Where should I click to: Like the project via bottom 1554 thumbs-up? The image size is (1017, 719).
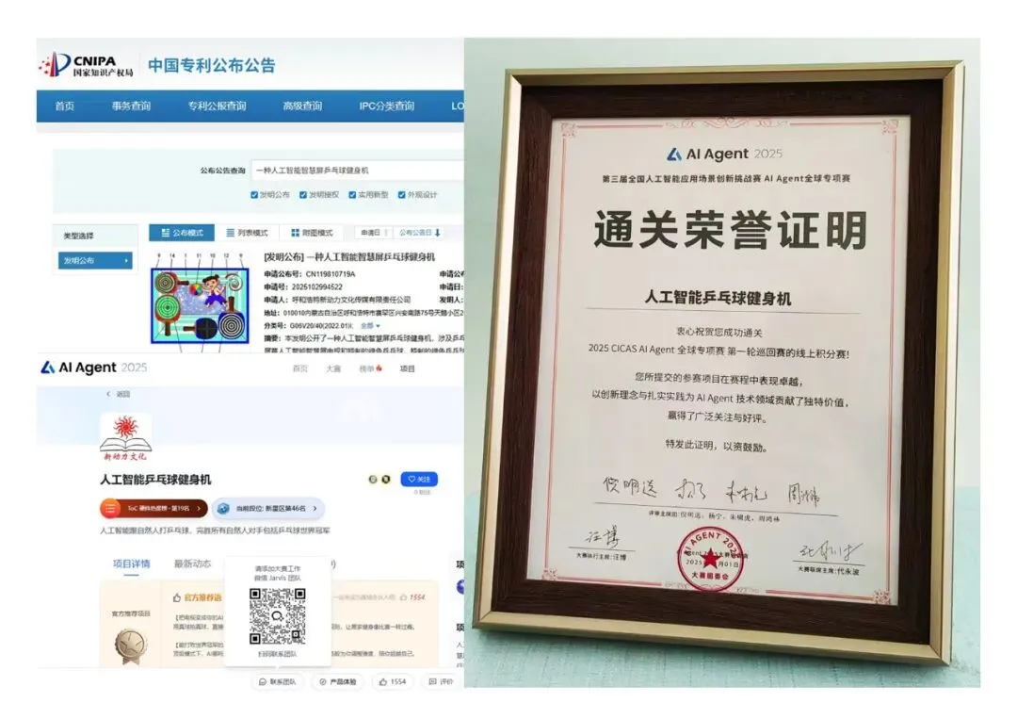click(393, 682)
